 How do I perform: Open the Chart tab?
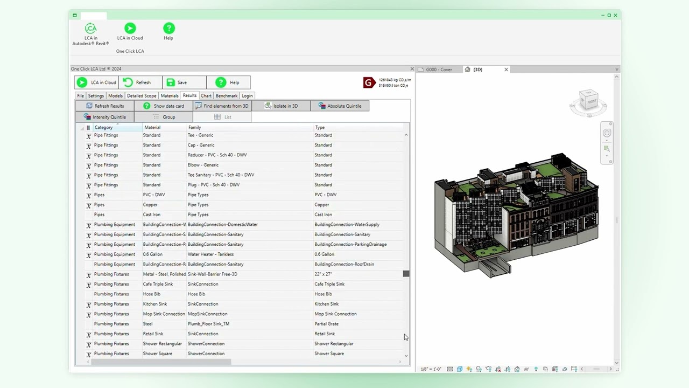click(206, 95)
